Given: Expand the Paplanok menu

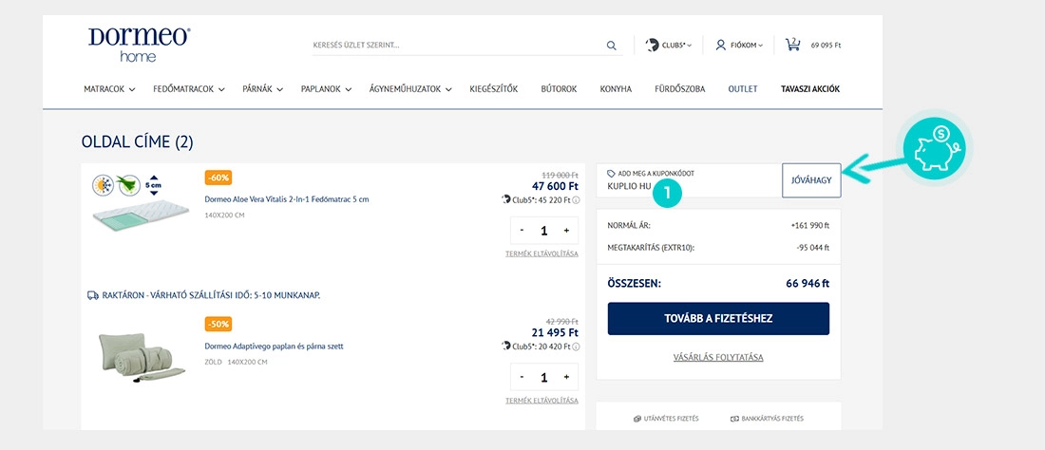Looking at the screenshot, I should [326, 88].
